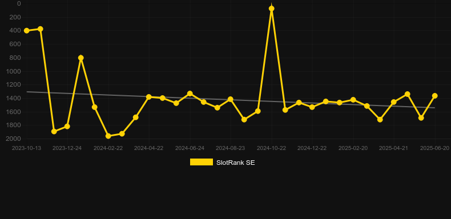Click the x-axis label 2024-12-22

[x=312, y=148]
